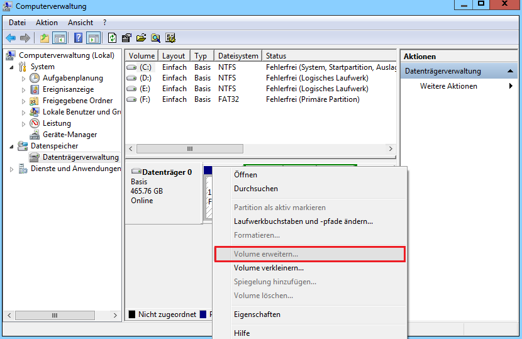The image size is (522, 339).
Task: Toggle the show/hide action pane icon
Action: point(94,38)
